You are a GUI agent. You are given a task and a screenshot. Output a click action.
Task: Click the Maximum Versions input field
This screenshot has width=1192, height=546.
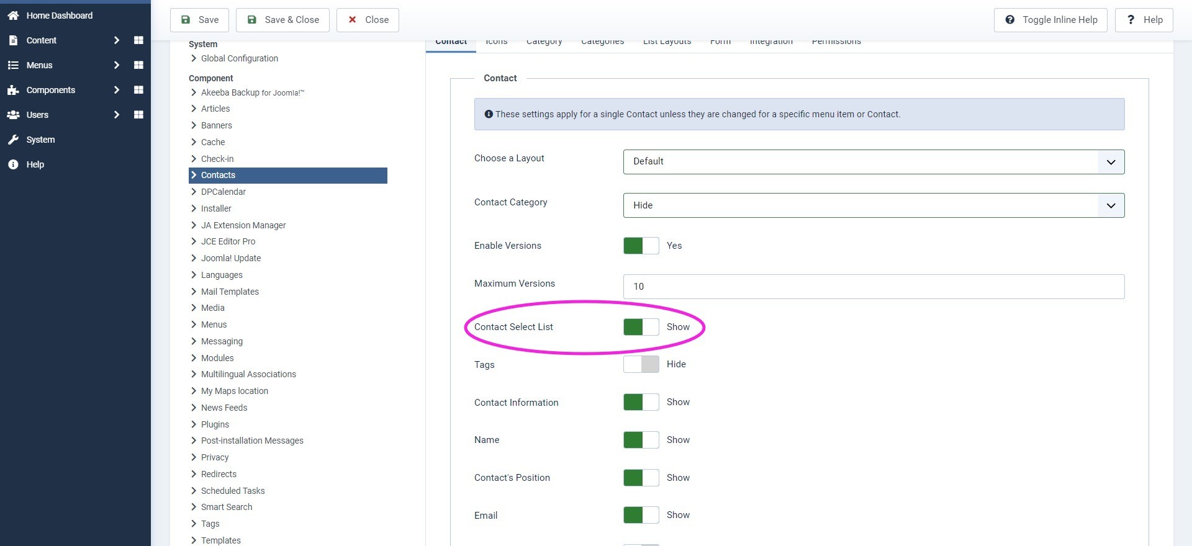tap(873, 287)
